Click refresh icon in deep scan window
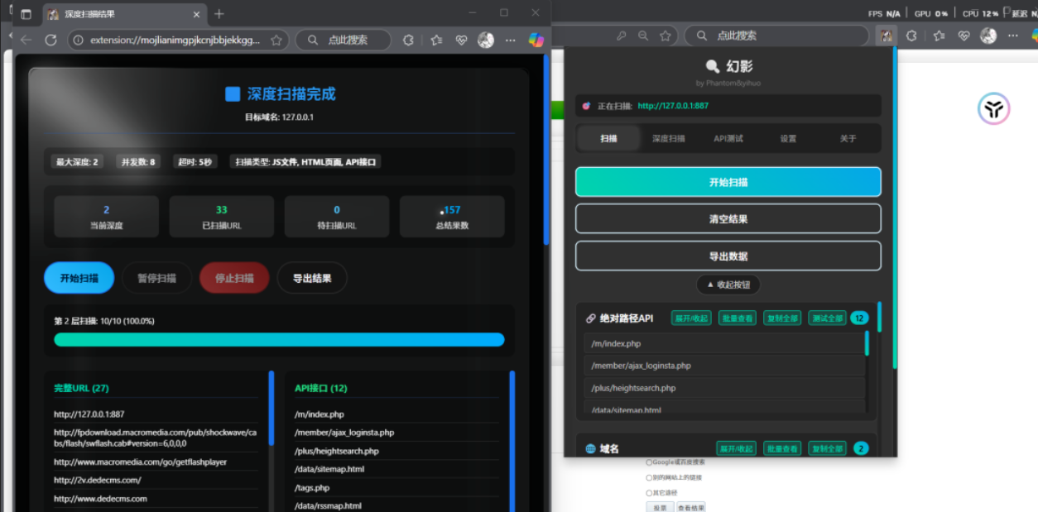This screenshot has height=512, width=1038. tap(50, 40)
